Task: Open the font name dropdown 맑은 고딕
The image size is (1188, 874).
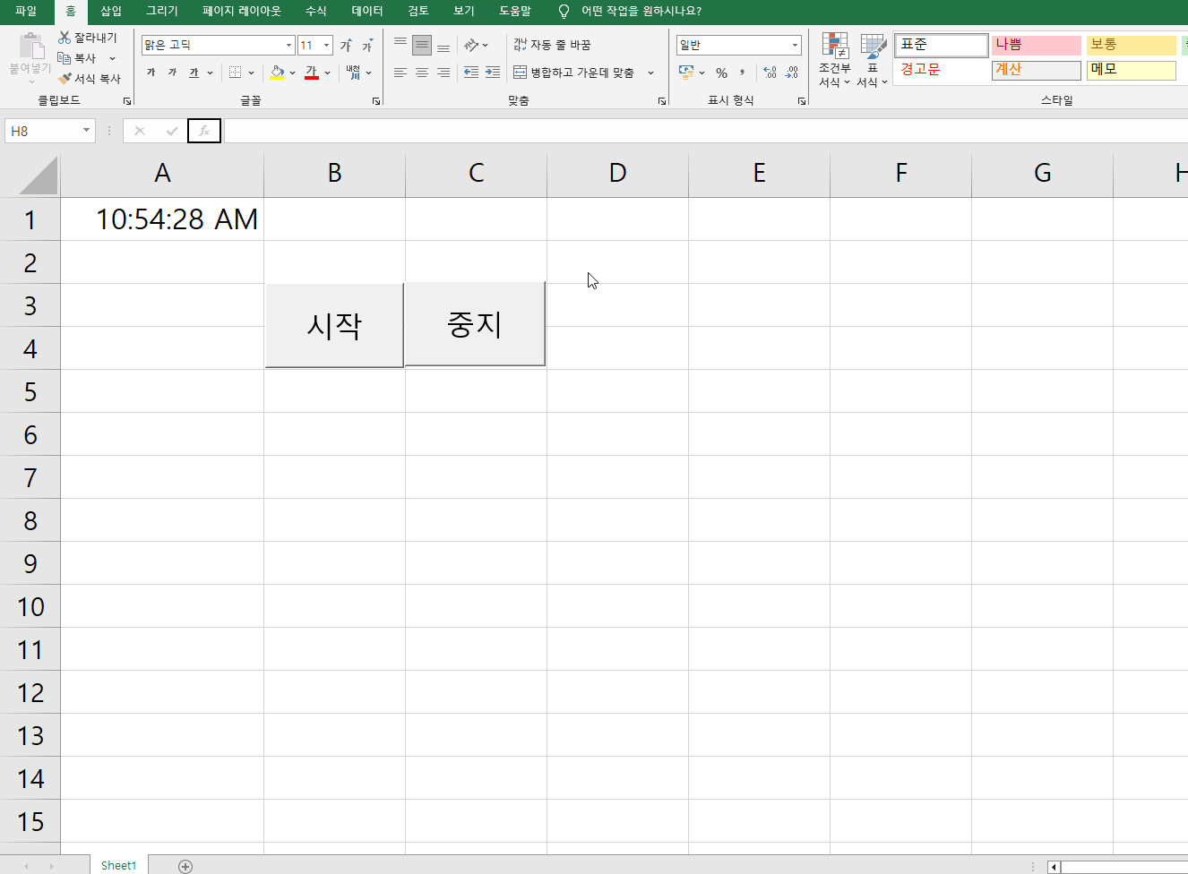Action: (288, 45)
